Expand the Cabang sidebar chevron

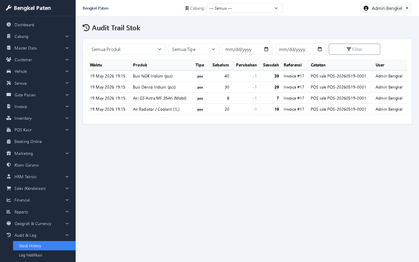[67, 36]
